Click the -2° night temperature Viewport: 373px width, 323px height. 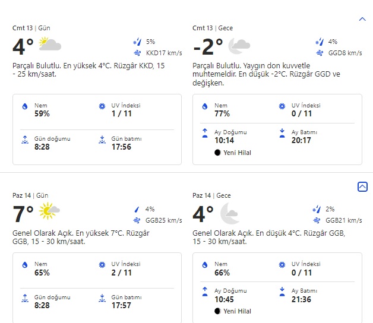tap(208, 46)
